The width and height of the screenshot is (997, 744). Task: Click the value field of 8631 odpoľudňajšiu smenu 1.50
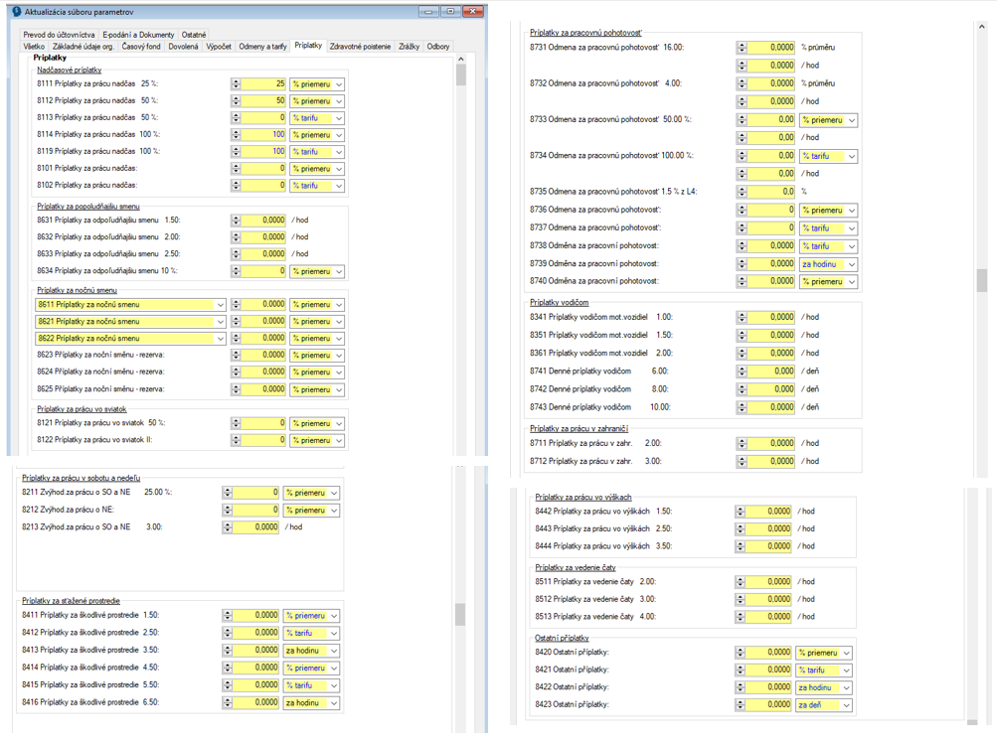[263, 220]
